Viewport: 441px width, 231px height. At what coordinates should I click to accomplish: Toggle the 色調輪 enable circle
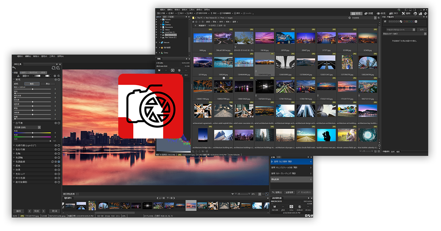[x=59, y=158]
